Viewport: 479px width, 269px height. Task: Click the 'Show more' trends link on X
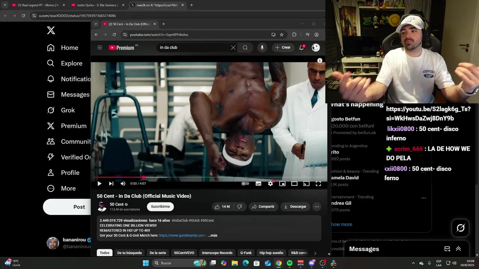tap(341, 225)
